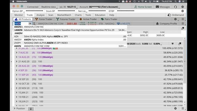Switch to the Monitor tab
This screenshot has height=111, width=197.
pyautogui.click(x=18, y=15)
